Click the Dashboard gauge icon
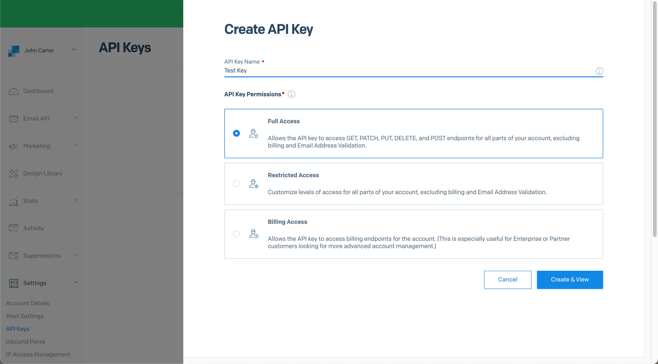The image size is (658, 364). pos(13,91)
